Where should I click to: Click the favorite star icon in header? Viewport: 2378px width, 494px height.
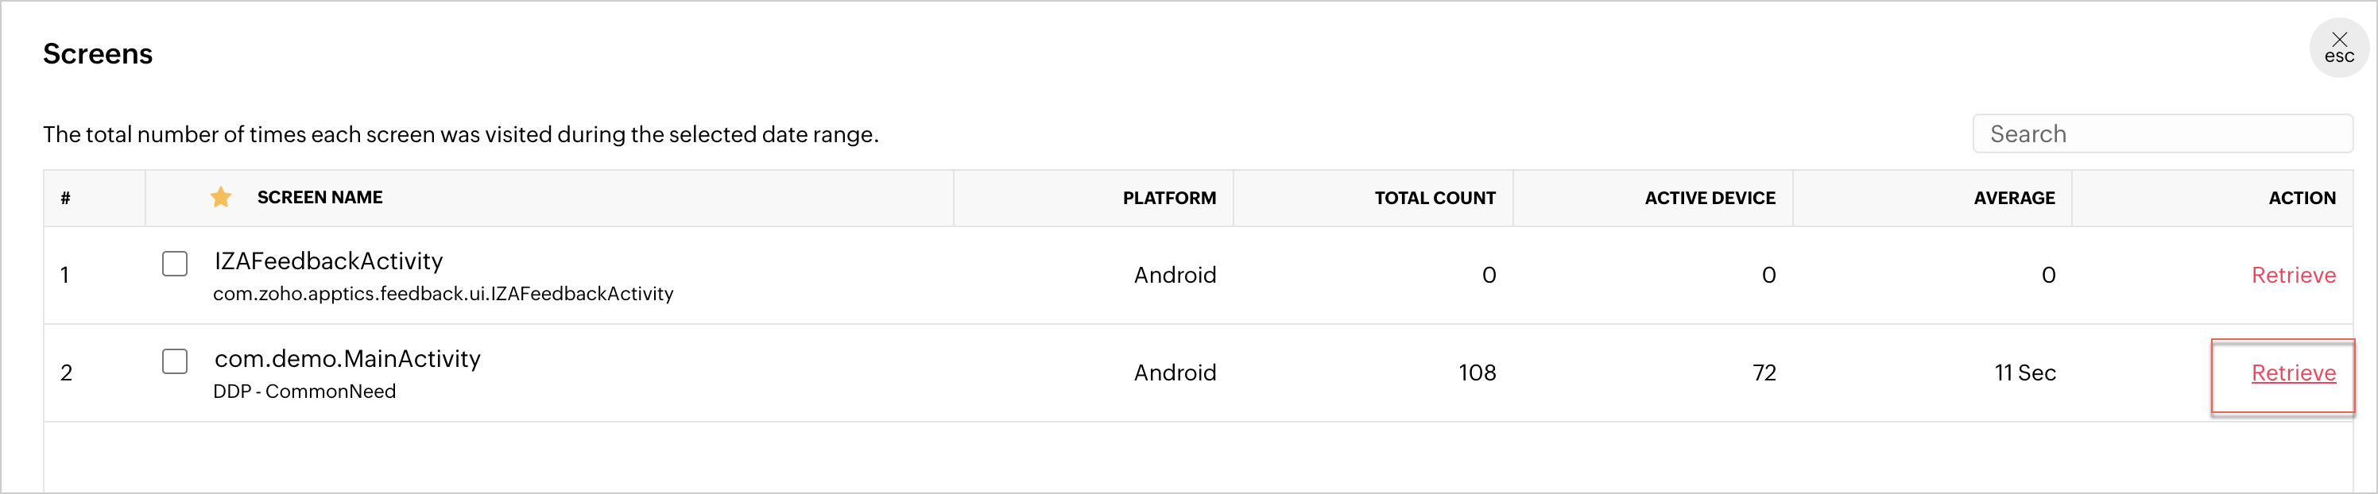tap(221, 197)
